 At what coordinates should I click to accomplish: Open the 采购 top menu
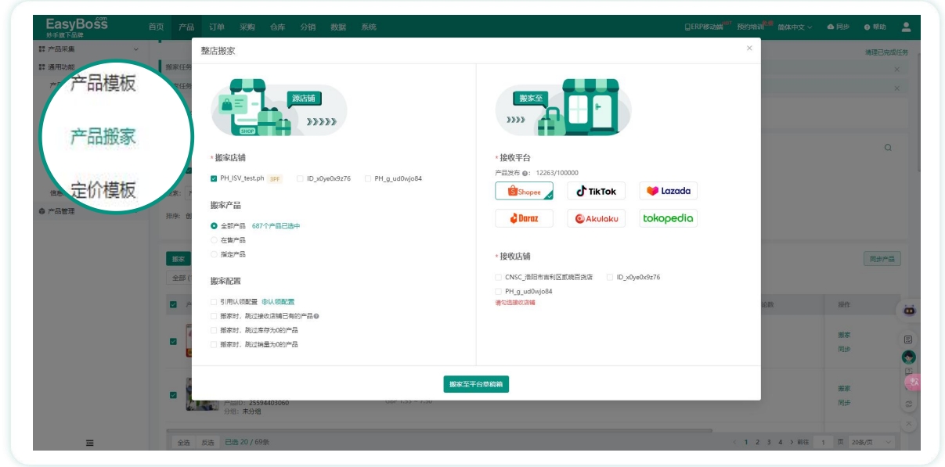247,27
